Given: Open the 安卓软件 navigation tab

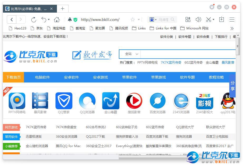Looking at the screenshot, I should click(71, 77).
